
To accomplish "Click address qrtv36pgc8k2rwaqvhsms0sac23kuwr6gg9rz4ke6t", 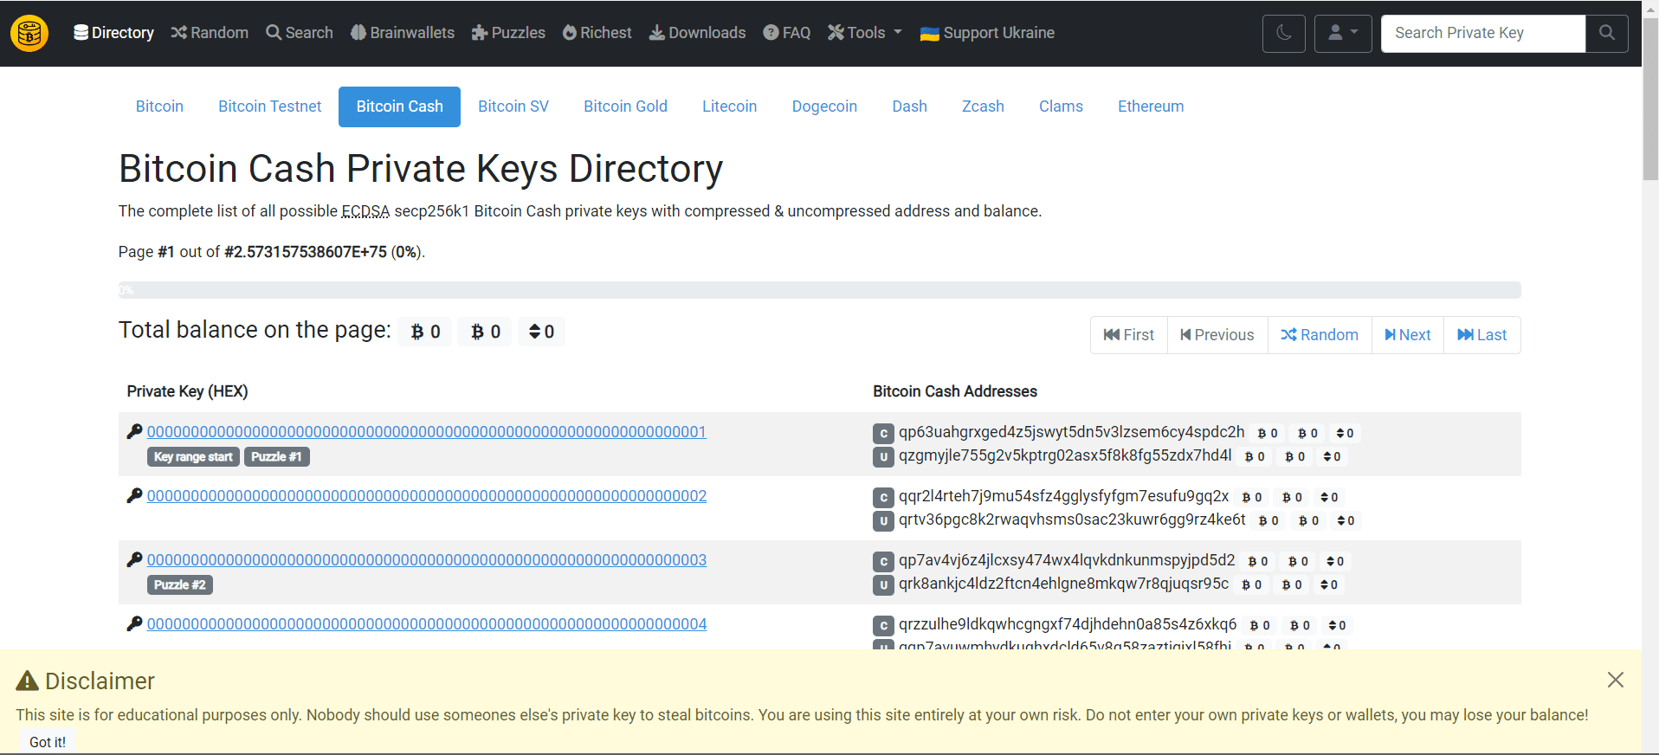I will [x=1072, y=519].
